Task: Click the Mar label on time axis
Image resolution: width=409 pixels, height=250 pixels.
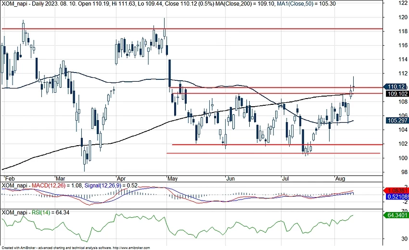Action: [x=60, y=179]
